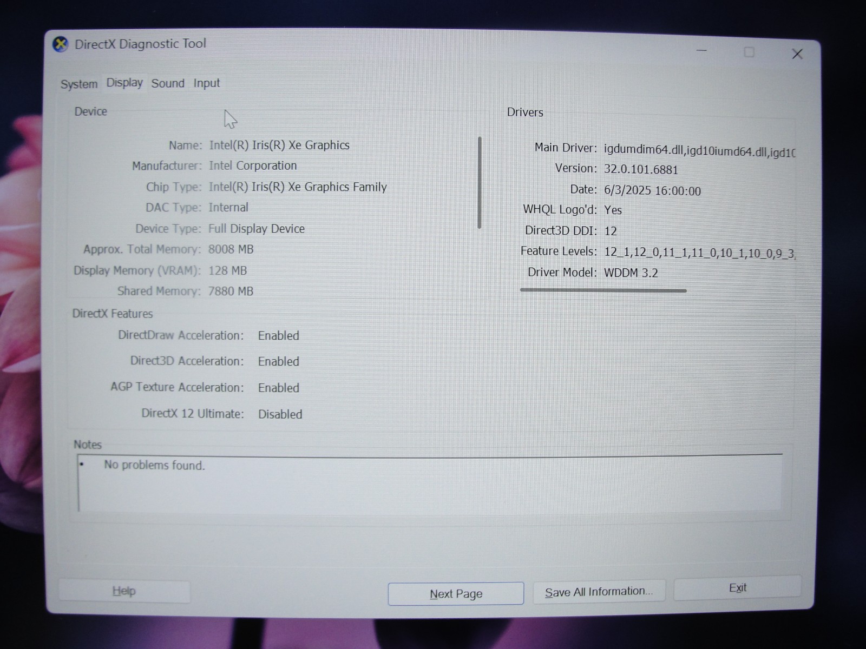Go to the Input tab

[207, 83]
